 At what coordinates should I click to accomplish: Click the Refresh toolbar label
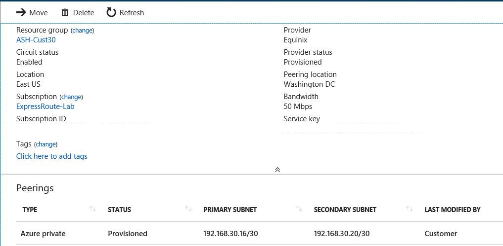(132, 13)
